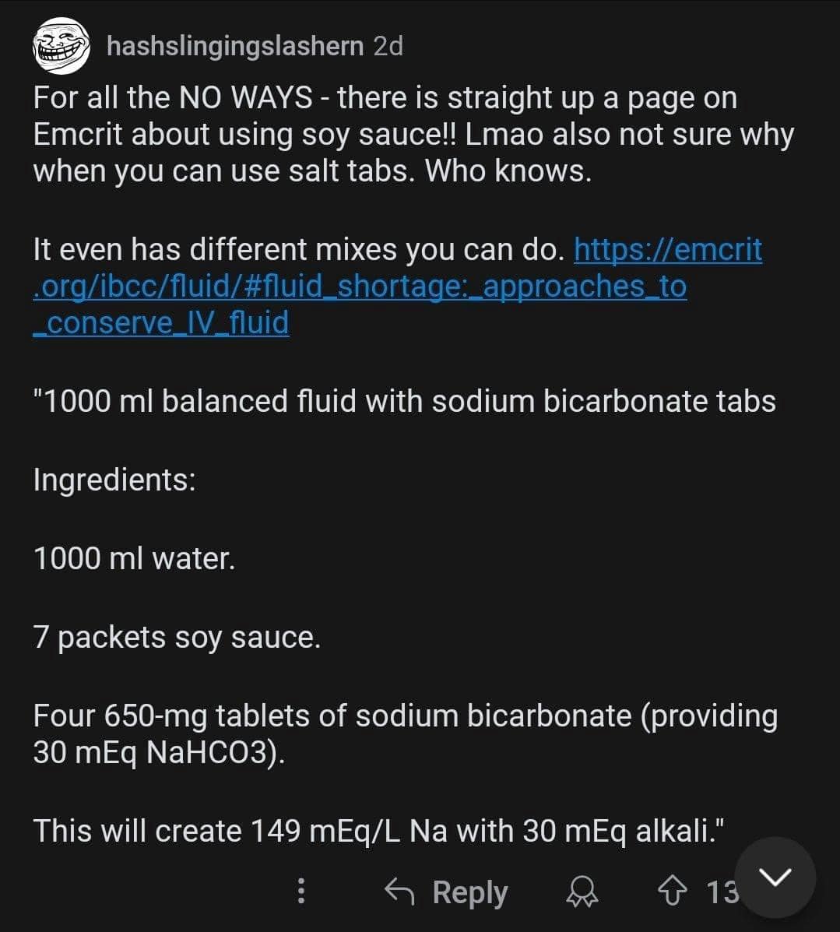Tap the "1000 ml balanced fluid" heading line
Viewport: 840px width, 932px height.
404,401
